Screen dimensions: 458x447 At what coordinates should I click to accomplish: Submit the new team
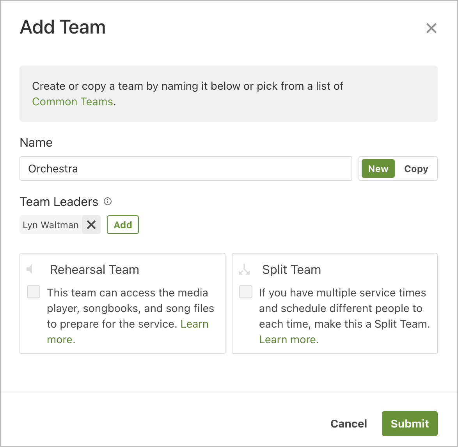coord(410,424)
